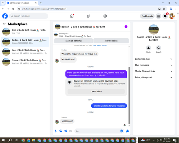The image size is (179, 143).
Task: Open the Groups/profile circle navigation icon
Action: (x=105, y=16)
